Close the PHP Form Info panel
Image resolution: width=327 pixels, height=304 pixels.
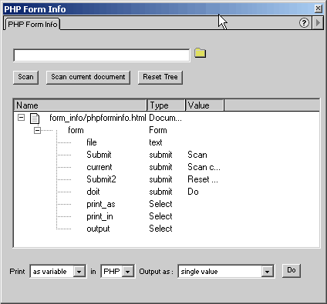(319, 8)
